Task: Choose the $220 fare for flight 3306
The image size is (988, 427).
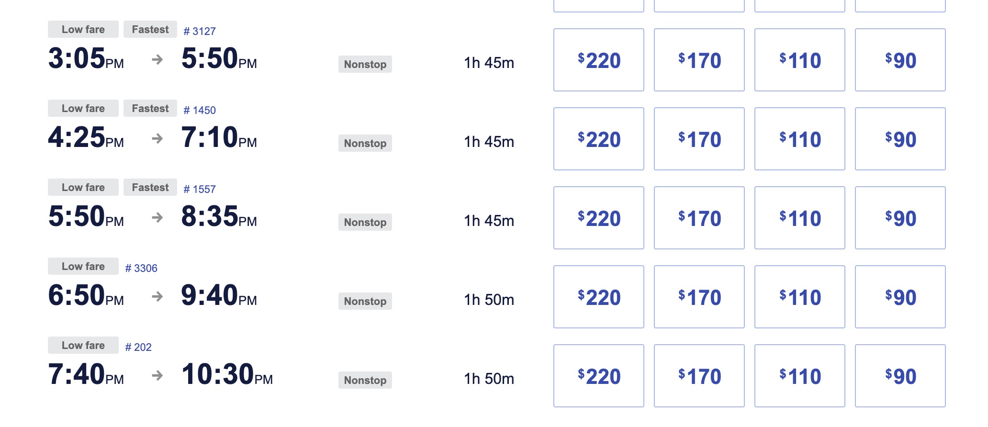Action: point(598,297)
